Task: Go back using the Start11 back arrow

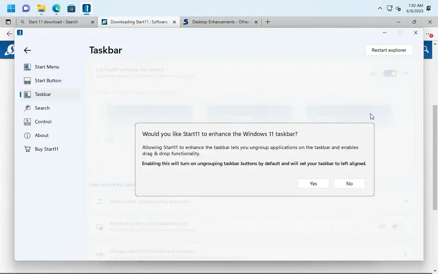Action: tap(27, 50)
